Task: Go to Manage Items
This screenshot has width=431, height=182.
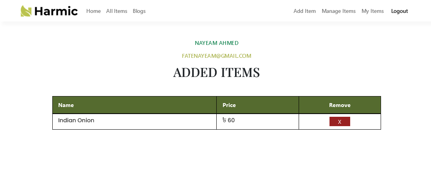Action: tap(338, 11)
